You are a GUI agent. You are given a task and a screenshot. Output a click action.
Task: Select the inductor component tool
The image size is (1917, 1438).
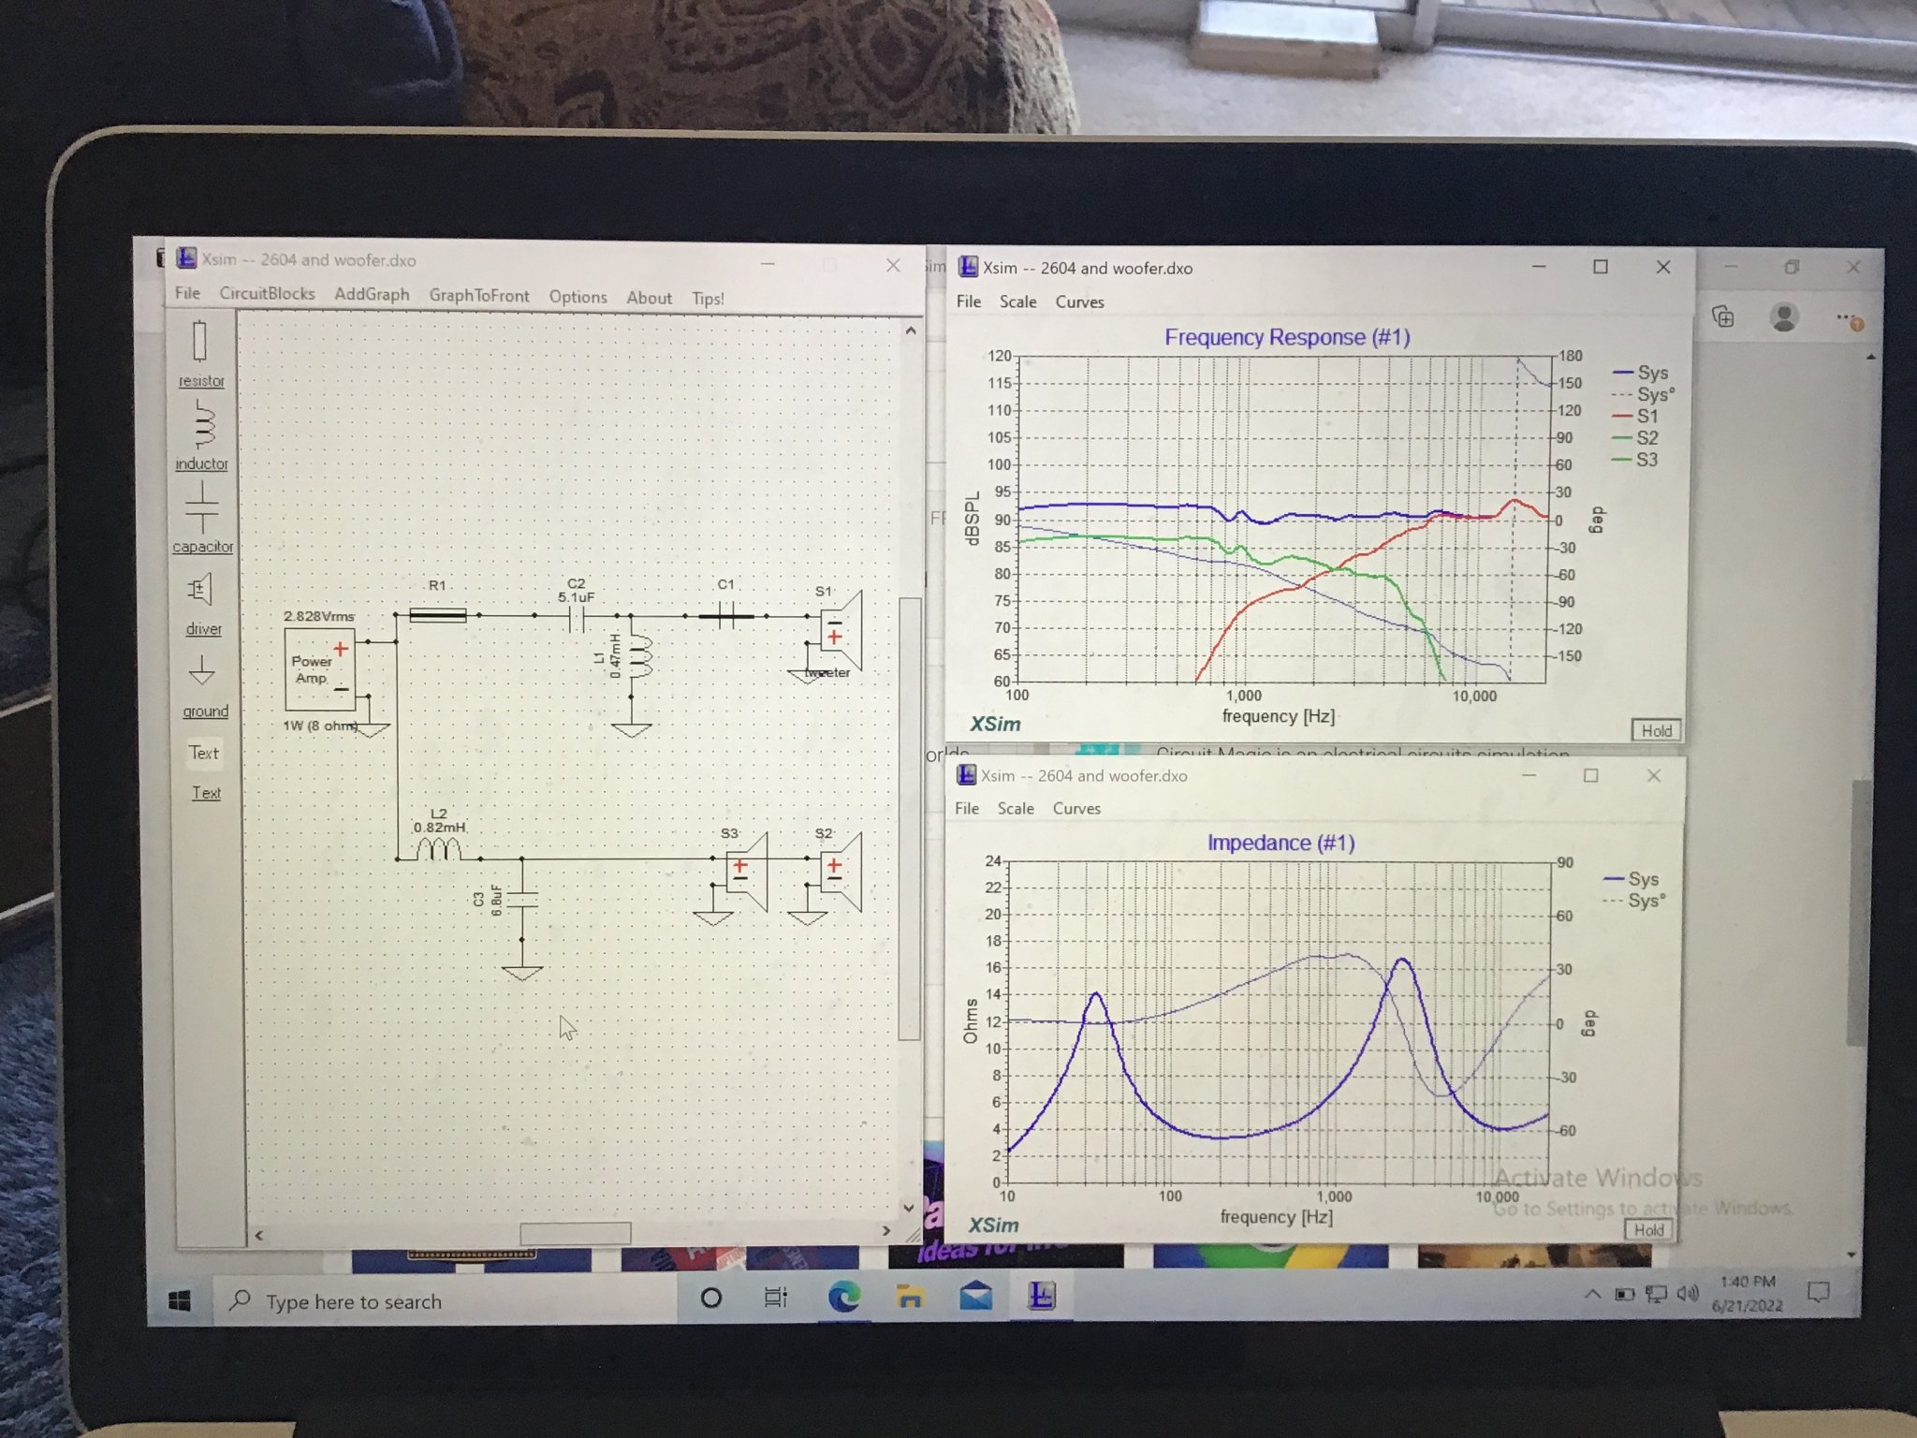click(201, 435)
